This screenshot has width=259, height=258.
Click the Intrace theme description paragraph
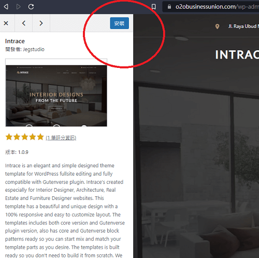click(65, 210)
